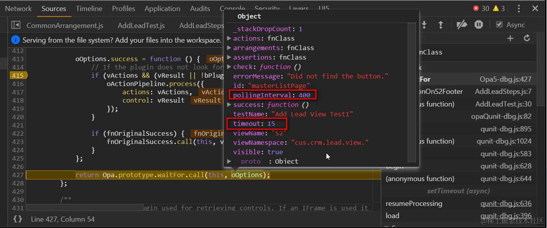Open the AddLeadTest.js file tab
Screen dimensions: 547x228
[141, 25]
